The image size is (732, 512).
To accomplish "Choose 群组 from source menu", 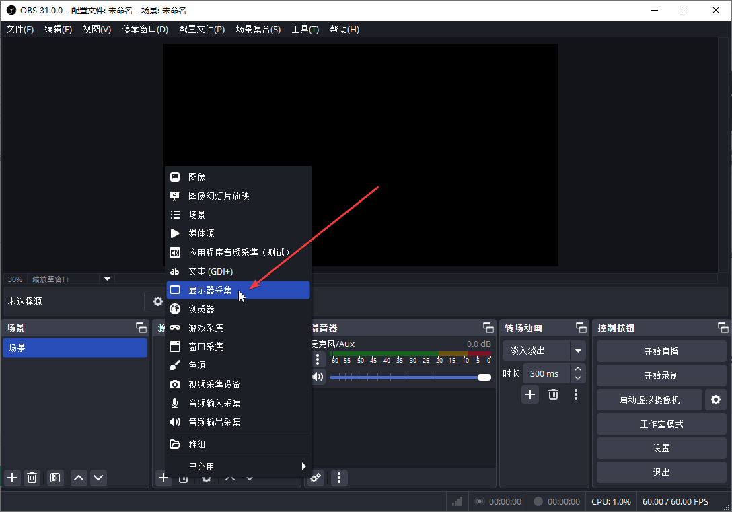I will pos(238,444).
